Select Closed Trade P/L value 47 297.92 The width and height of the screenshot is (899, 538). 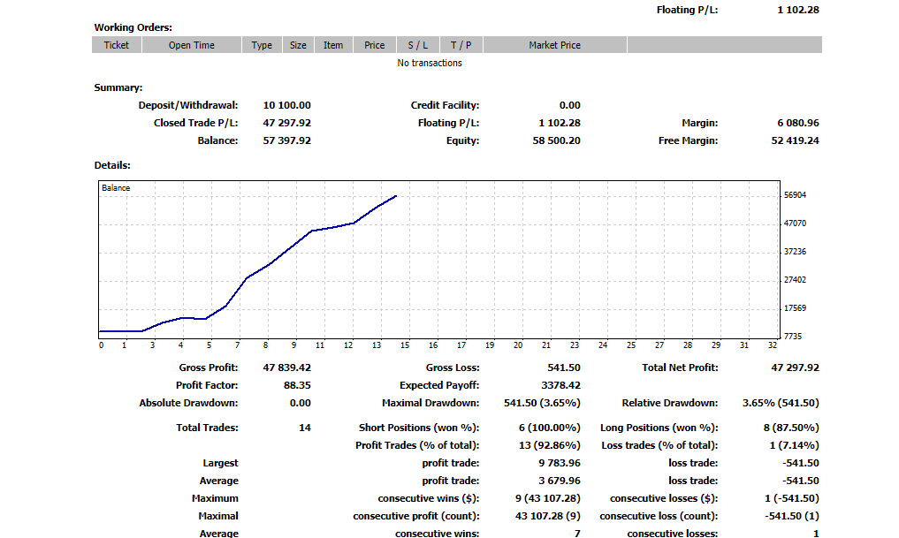point(286,123)
